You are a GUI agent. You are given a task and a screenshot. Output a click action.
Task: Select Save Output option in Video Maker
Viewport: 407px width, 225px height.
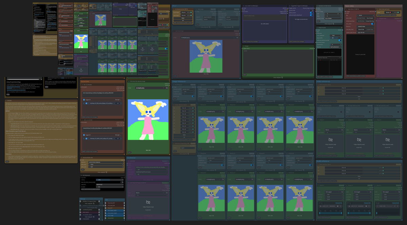(x=369, y=18)
